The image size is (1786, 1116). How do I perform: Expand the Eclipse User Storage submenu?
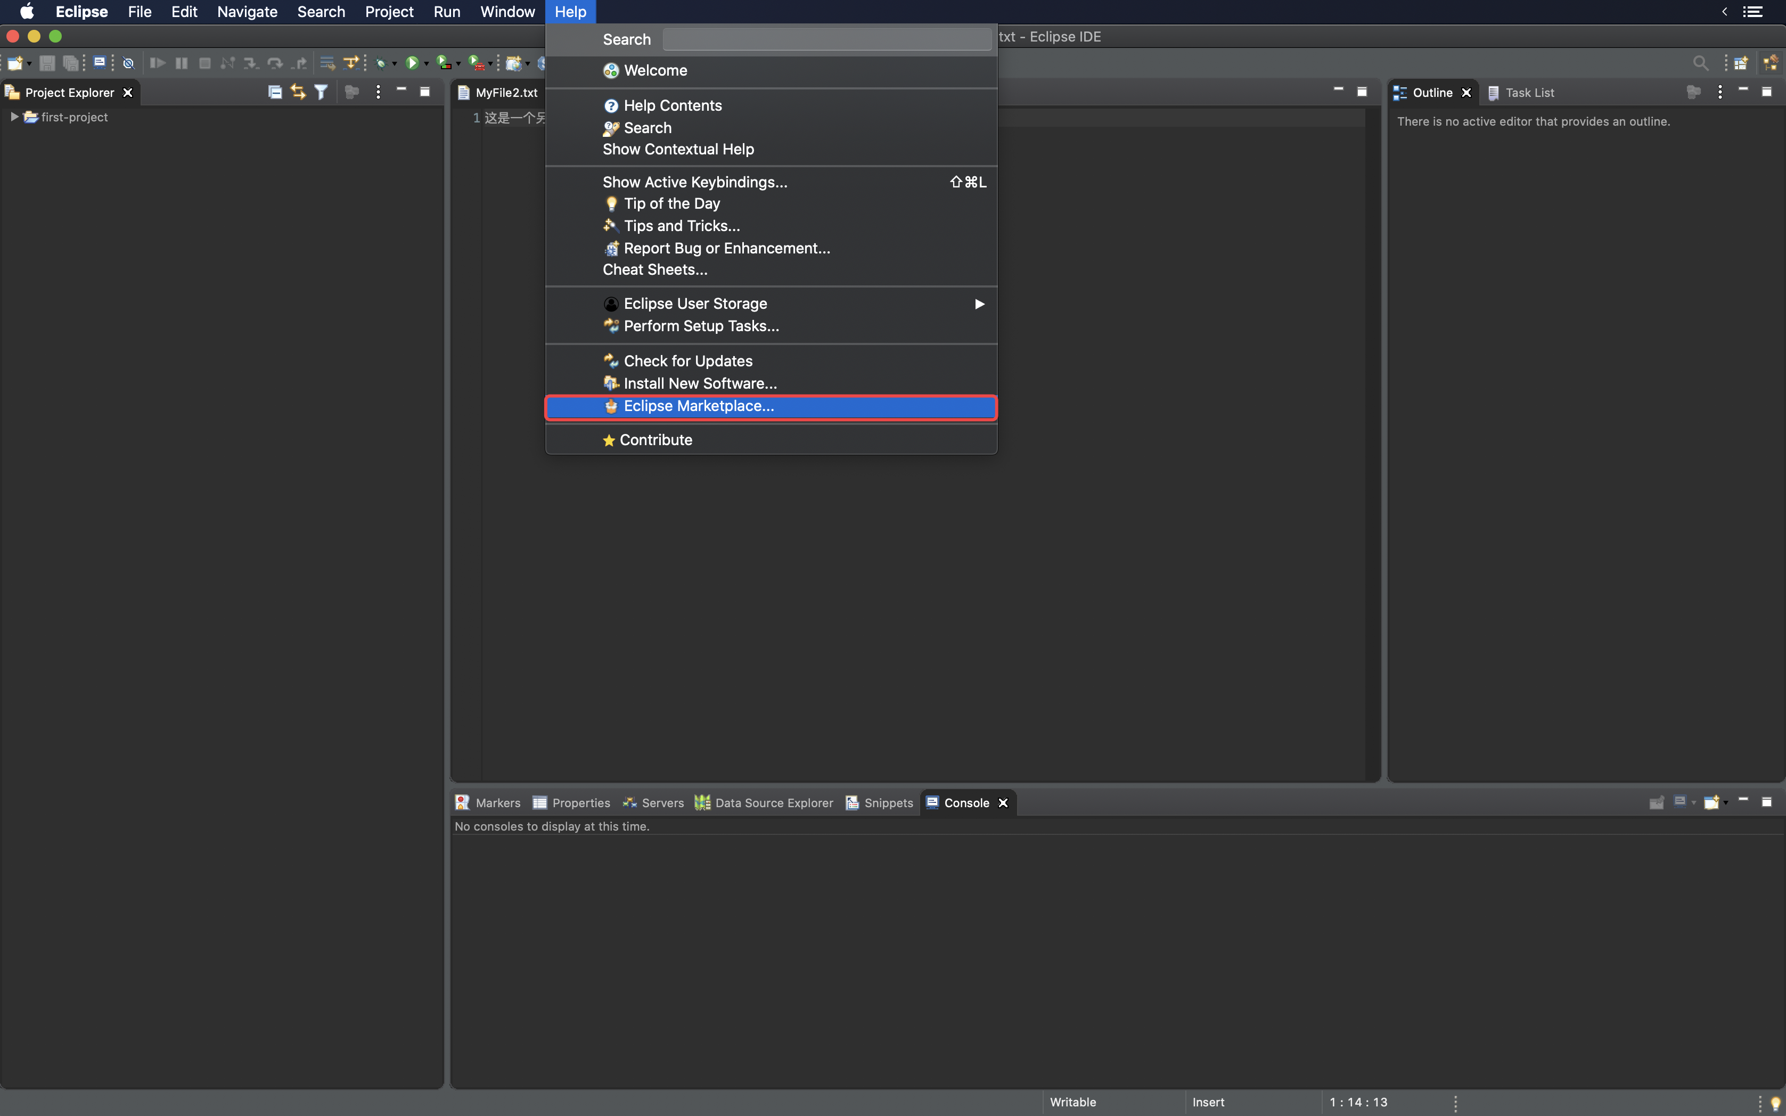pyautogui.click(x=771, y=303)
